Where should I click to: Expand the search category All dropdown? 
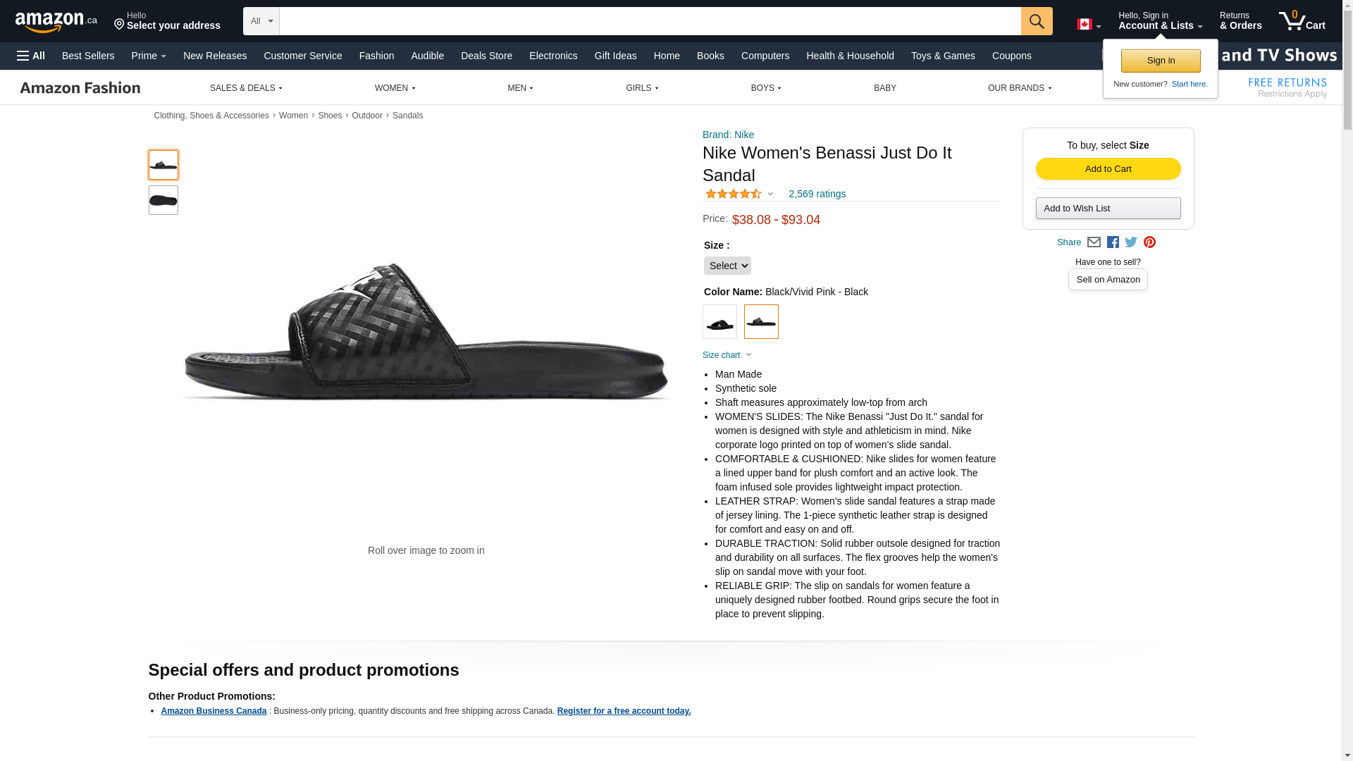point(261,21)
